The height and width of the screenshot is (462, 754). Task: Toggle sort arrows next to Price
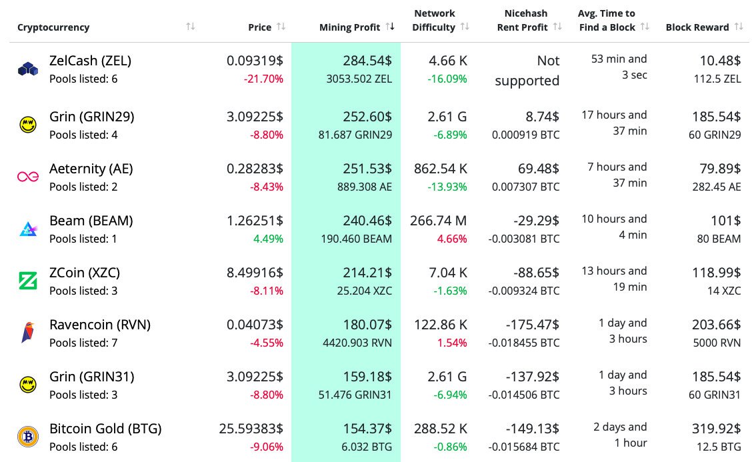[281, 27]
